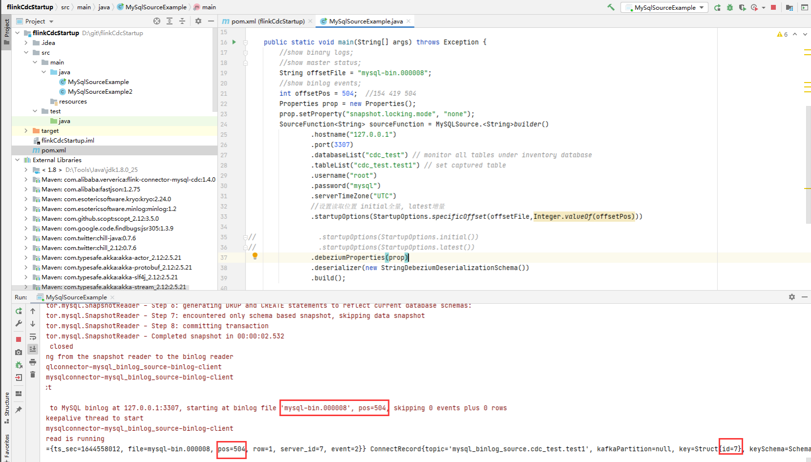This screenshot has width=811, height=462.
Task: Open the MySqlSourceExample run configuration dropdown
Action: point(702,7)
